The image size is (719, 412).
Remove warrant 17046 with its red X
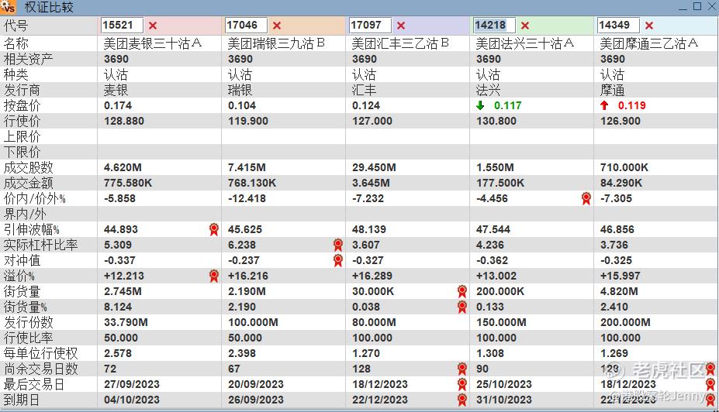point(277,26)
